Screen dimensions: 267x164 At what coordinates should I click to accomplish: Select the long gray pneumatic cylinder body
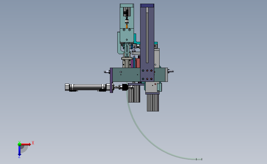click(88, 87)
